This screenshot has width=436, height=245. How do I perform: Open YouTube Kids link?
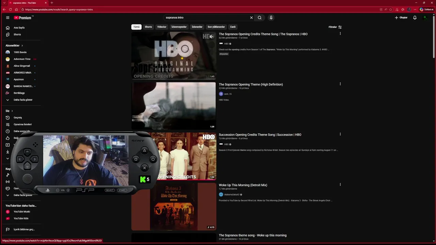point(21,218)
